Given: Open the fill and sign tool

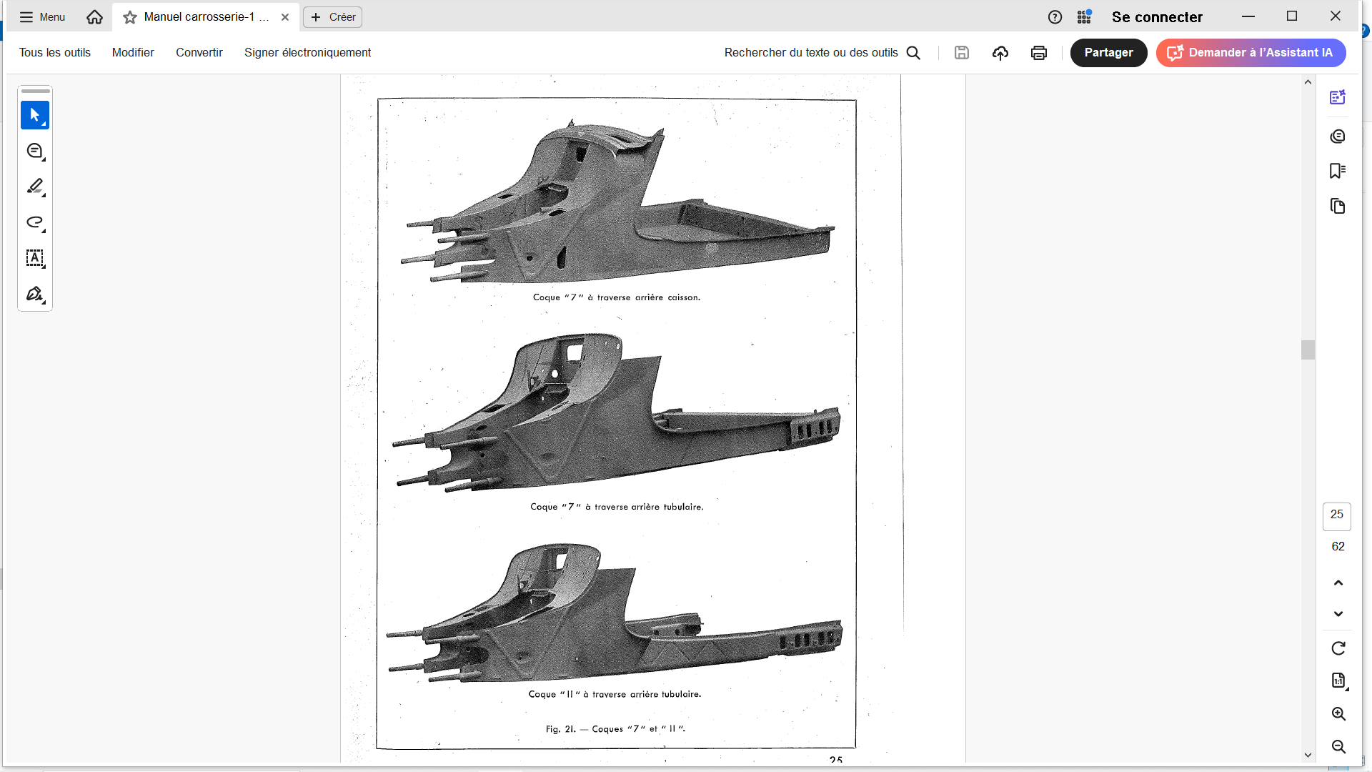Looking at the screenshot, I should 34,294.
